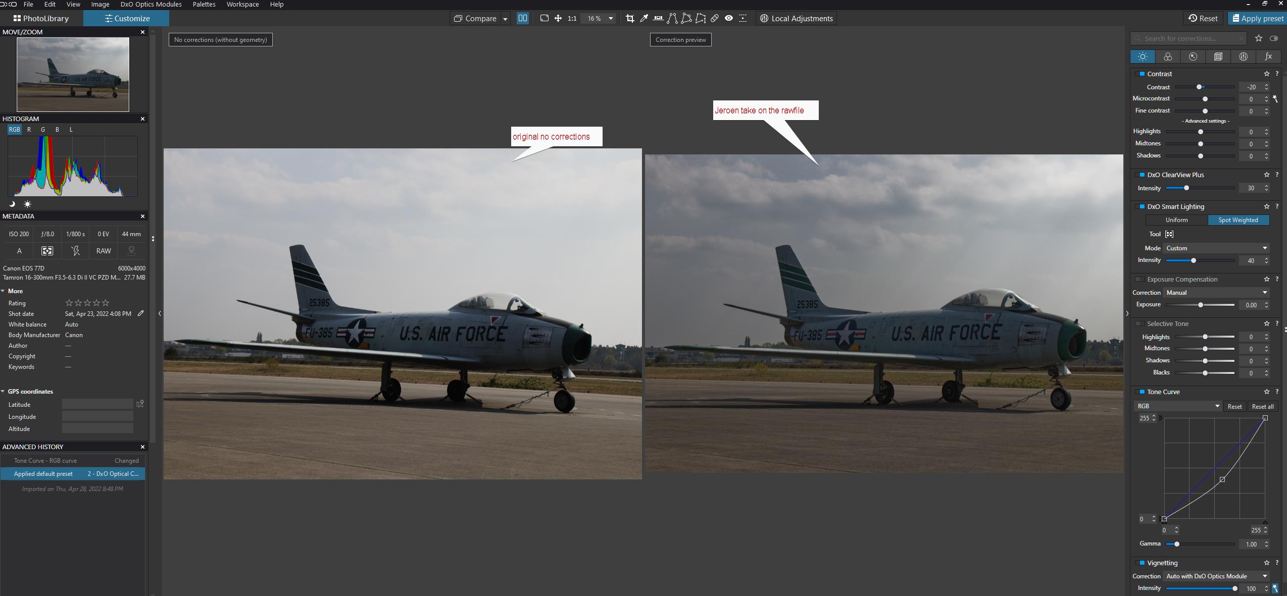The image size is (1287, 596).
Task: Click histogram highlight clipping sun icon
Action: point(27,204)
